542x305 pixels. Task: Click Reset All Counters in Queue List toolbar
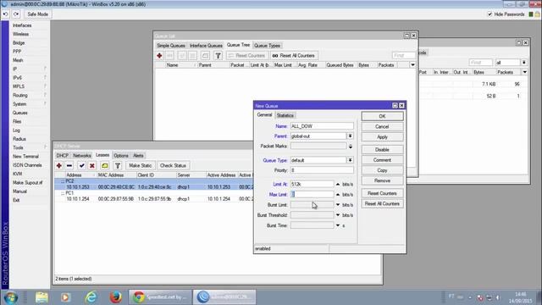[x=294, y=56]
